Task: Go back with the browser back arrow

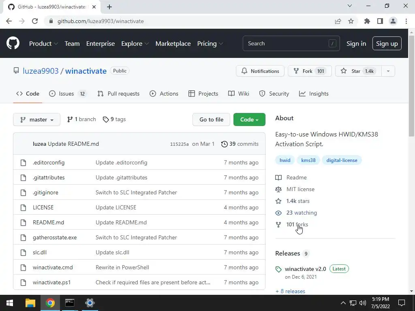Action: click(9, 21)
